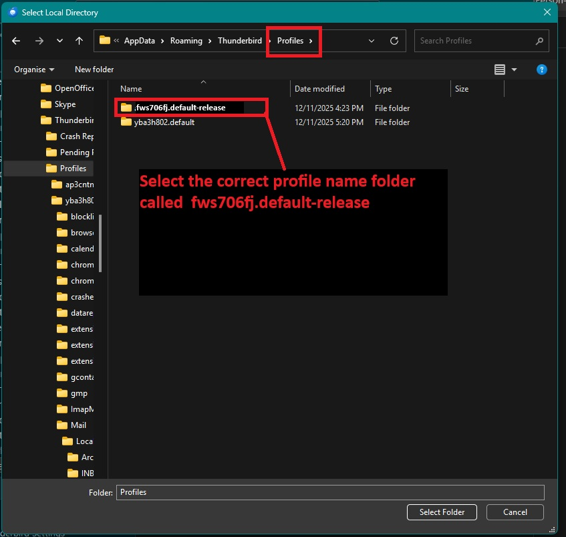The width and height of the screenshot is (566, 537).
Task: Click the Thunderbird breadcrumb in the path
Action: pyautogui.click(x=239, y=41)
